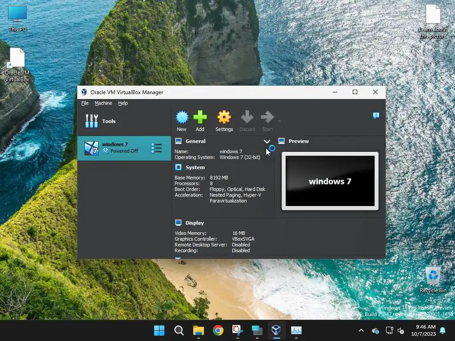Open the Start button's dropdown arrow

(x=279, y=121)
